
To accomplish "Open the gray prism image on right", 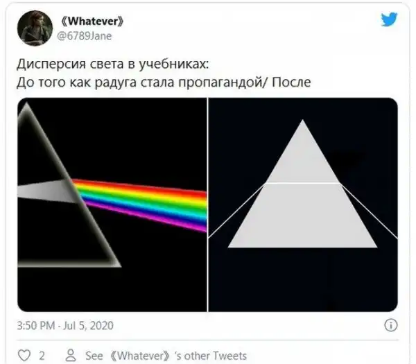I will tap(303, 205).
